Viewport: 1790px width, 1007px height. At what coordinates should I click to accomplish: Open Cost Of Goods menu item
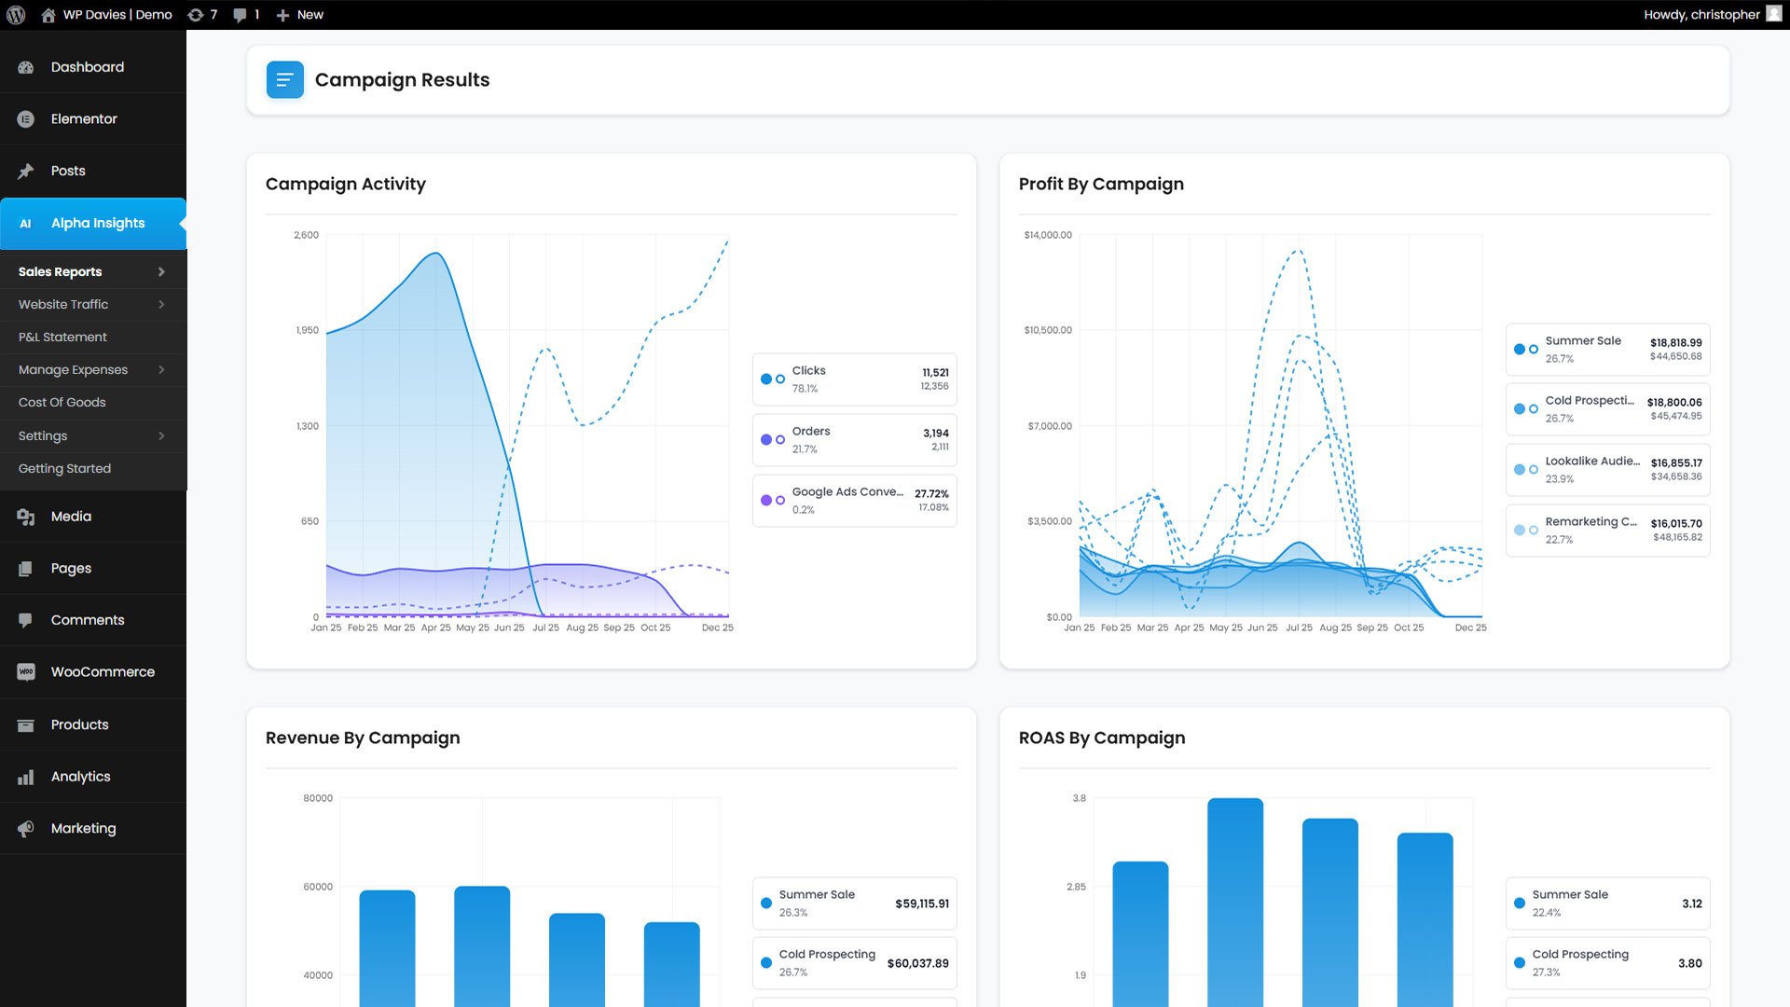tap(62, 403)
